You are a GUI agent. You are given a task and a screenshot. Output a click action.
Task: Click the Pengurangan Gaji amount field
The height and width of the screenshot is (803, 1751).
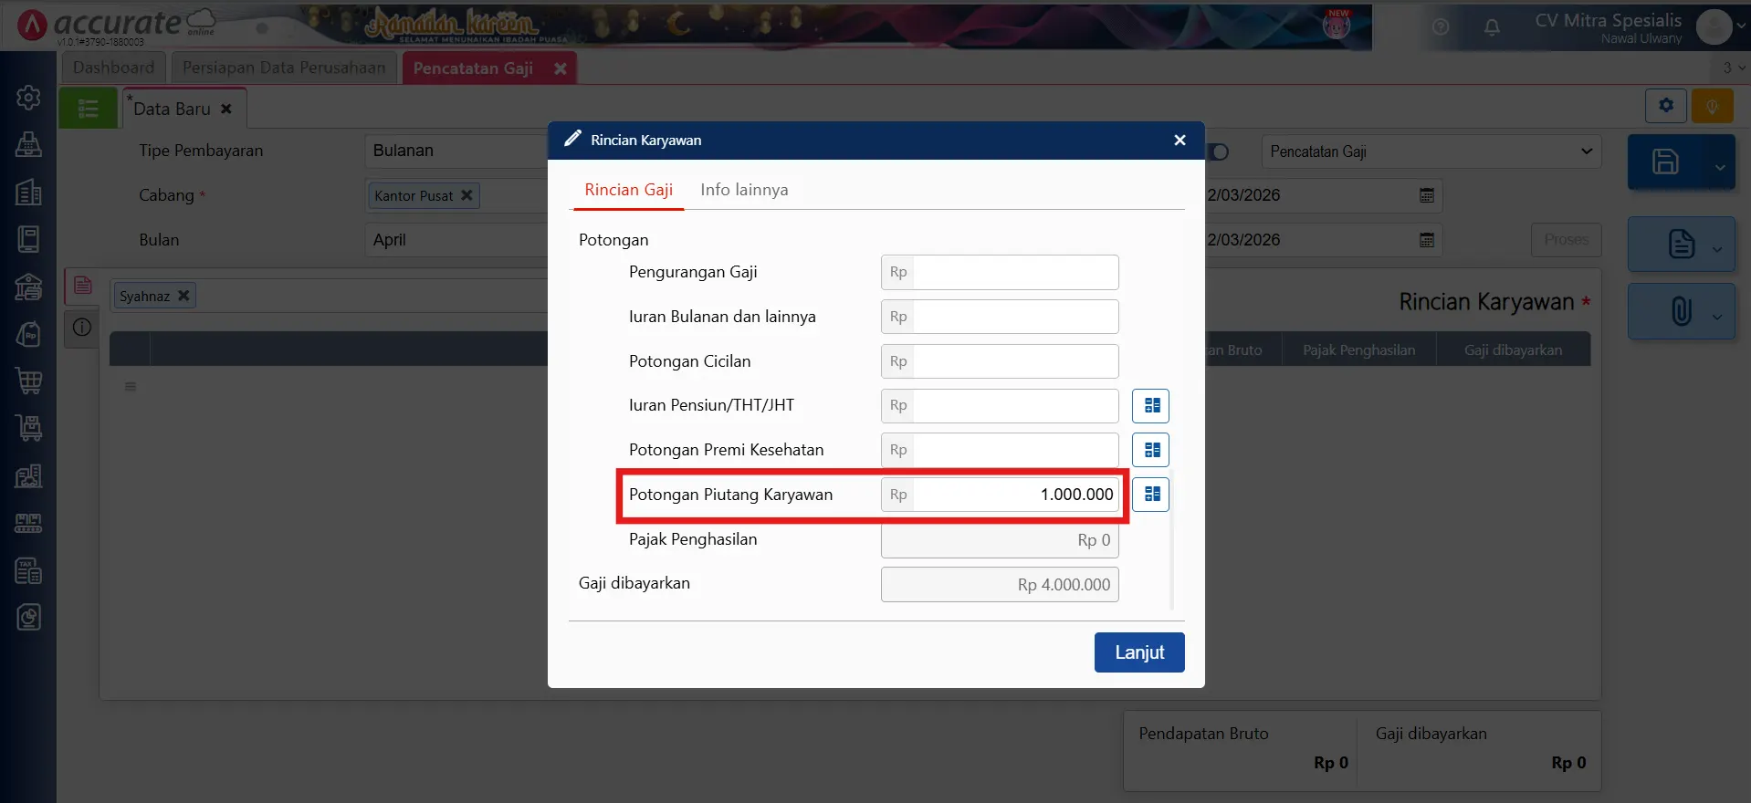coord(1000,272)
